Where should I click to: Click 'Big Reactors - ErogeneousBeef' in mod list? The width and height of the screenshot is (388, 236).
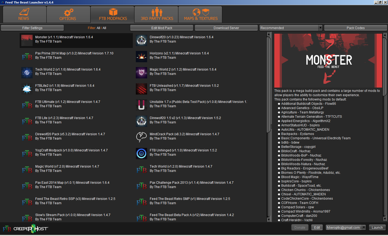(x=305, y=168)
